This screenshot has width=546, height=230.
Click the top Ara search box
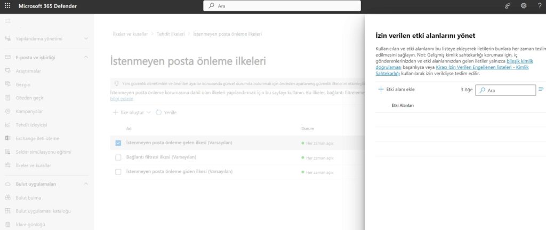tap(282, 6)
